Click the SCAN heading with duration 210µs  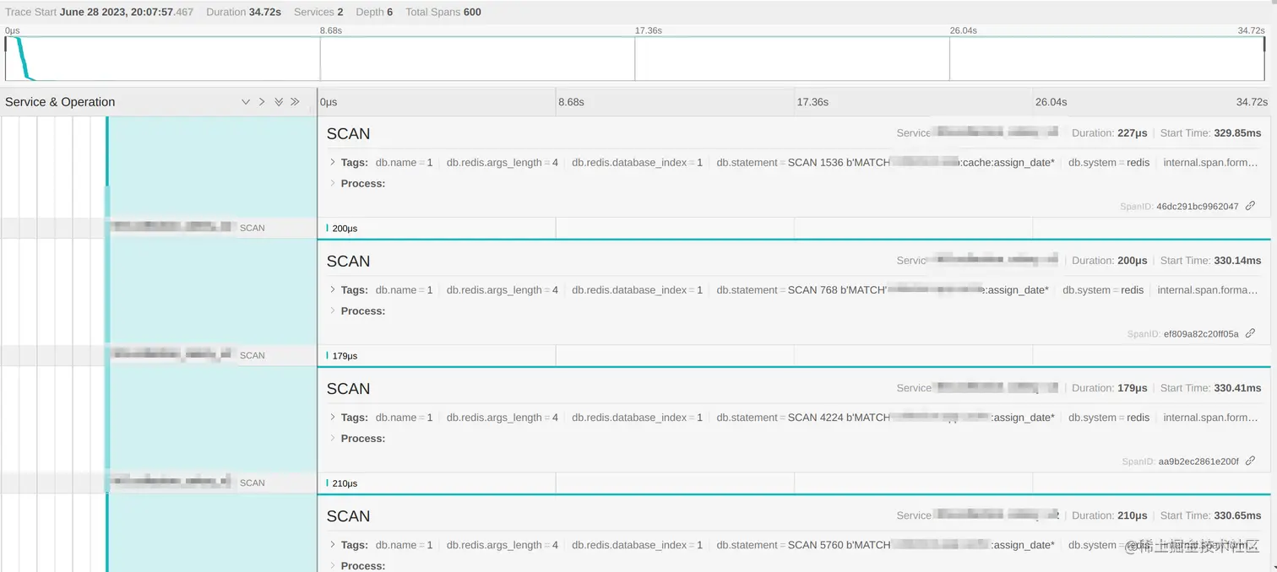[x=348, y=516]
